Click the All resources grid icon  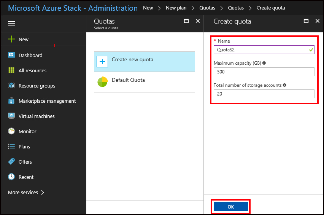point(11,70)
